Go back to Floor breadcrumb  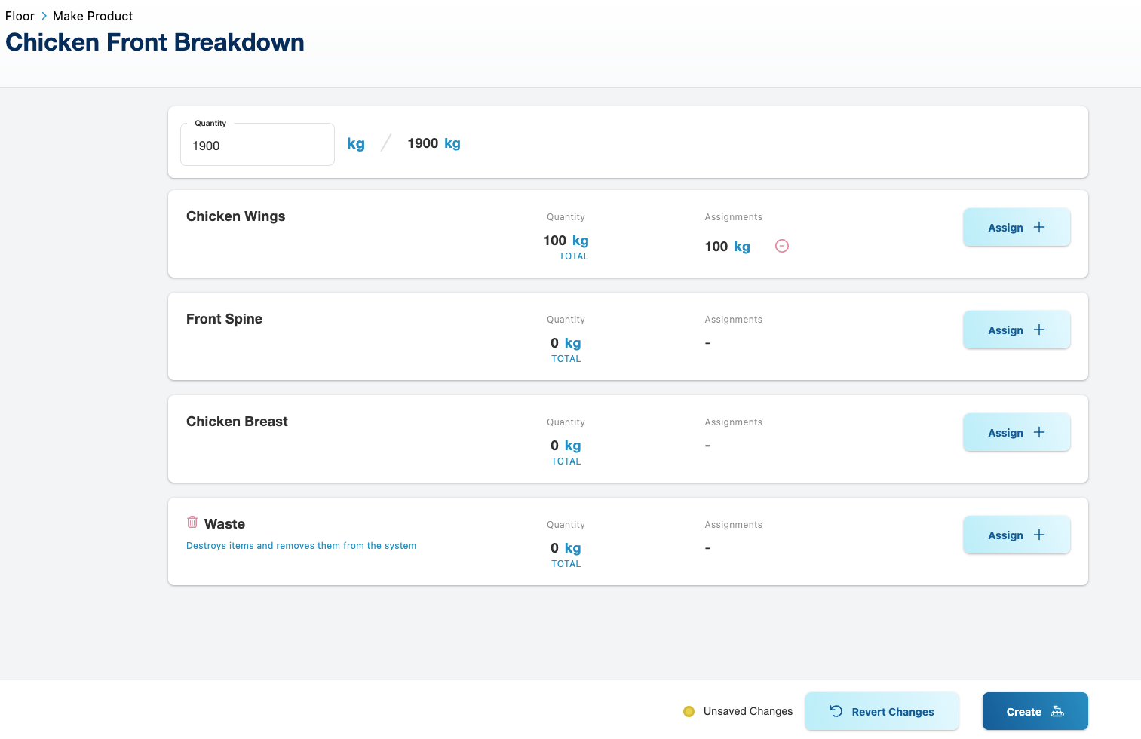(x=20, y=16)
